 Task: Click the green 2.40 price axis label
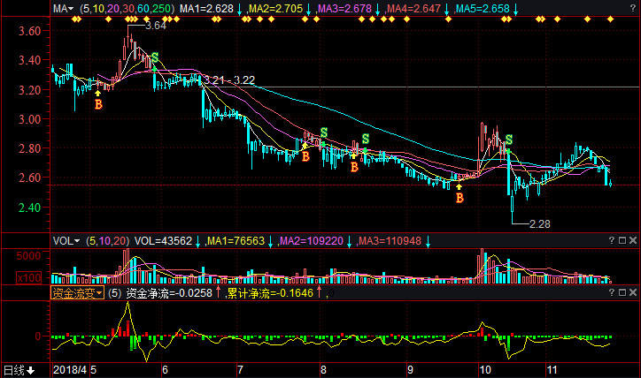(x=30, y=208)
